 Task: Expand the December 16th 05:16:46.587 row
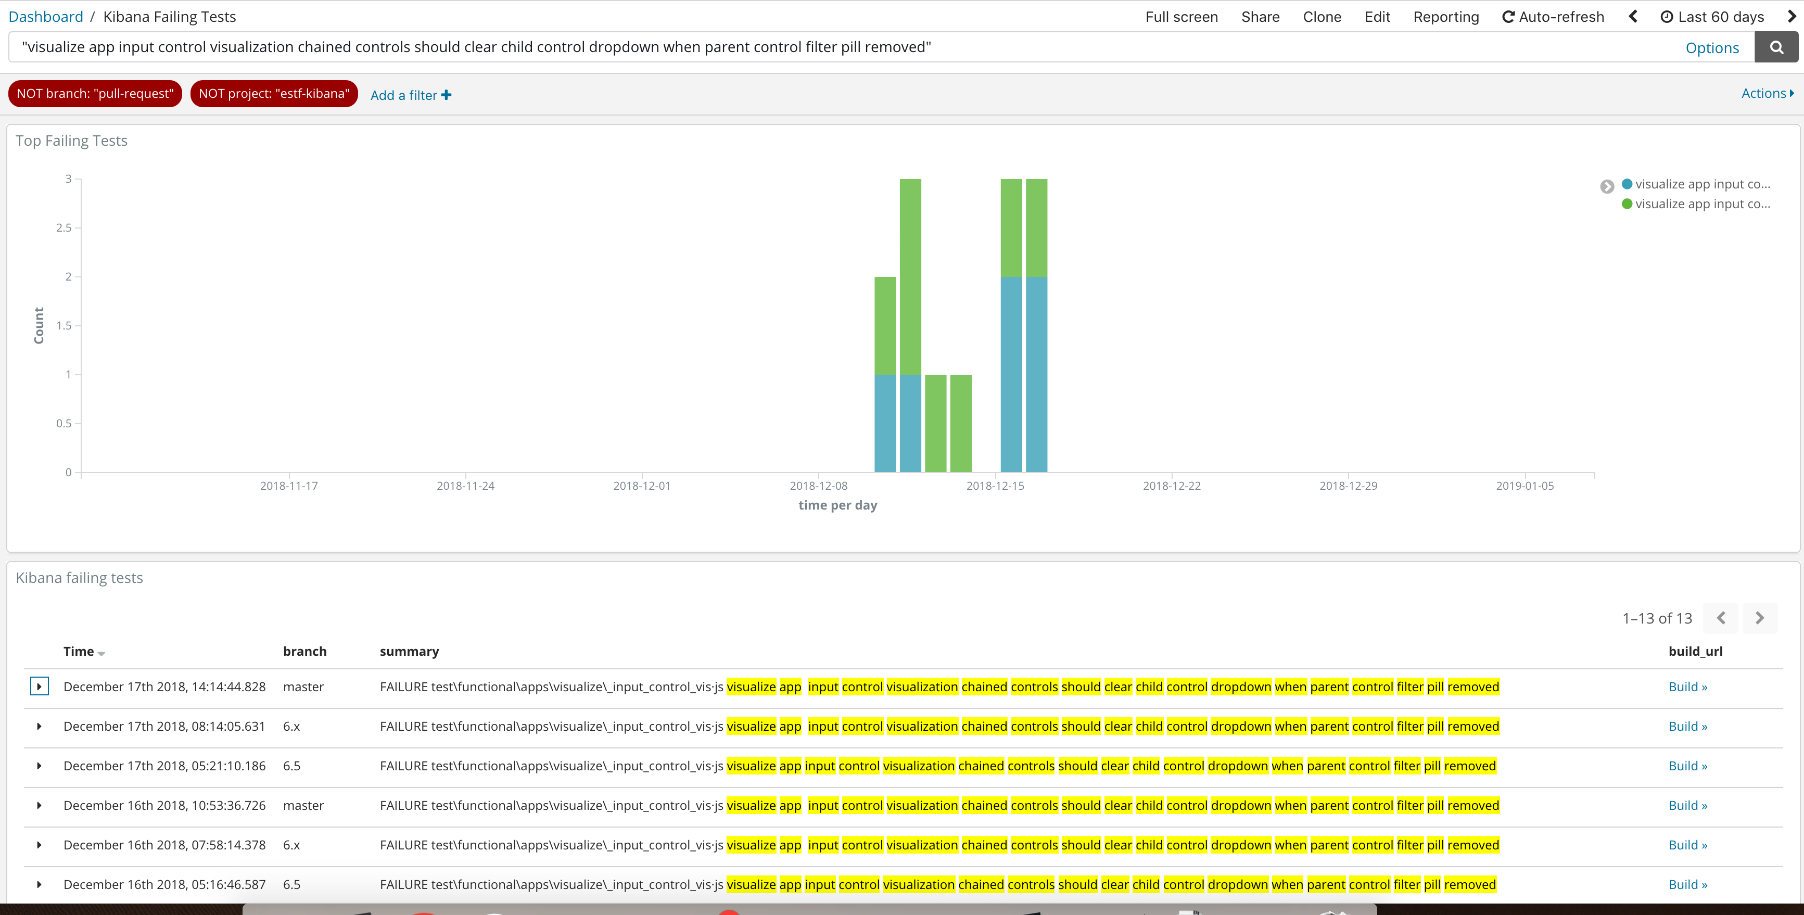click(39, 885)
